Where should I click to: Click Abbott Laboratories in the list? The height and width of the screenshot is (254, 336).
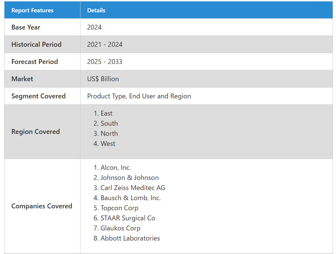pos(130,238)
